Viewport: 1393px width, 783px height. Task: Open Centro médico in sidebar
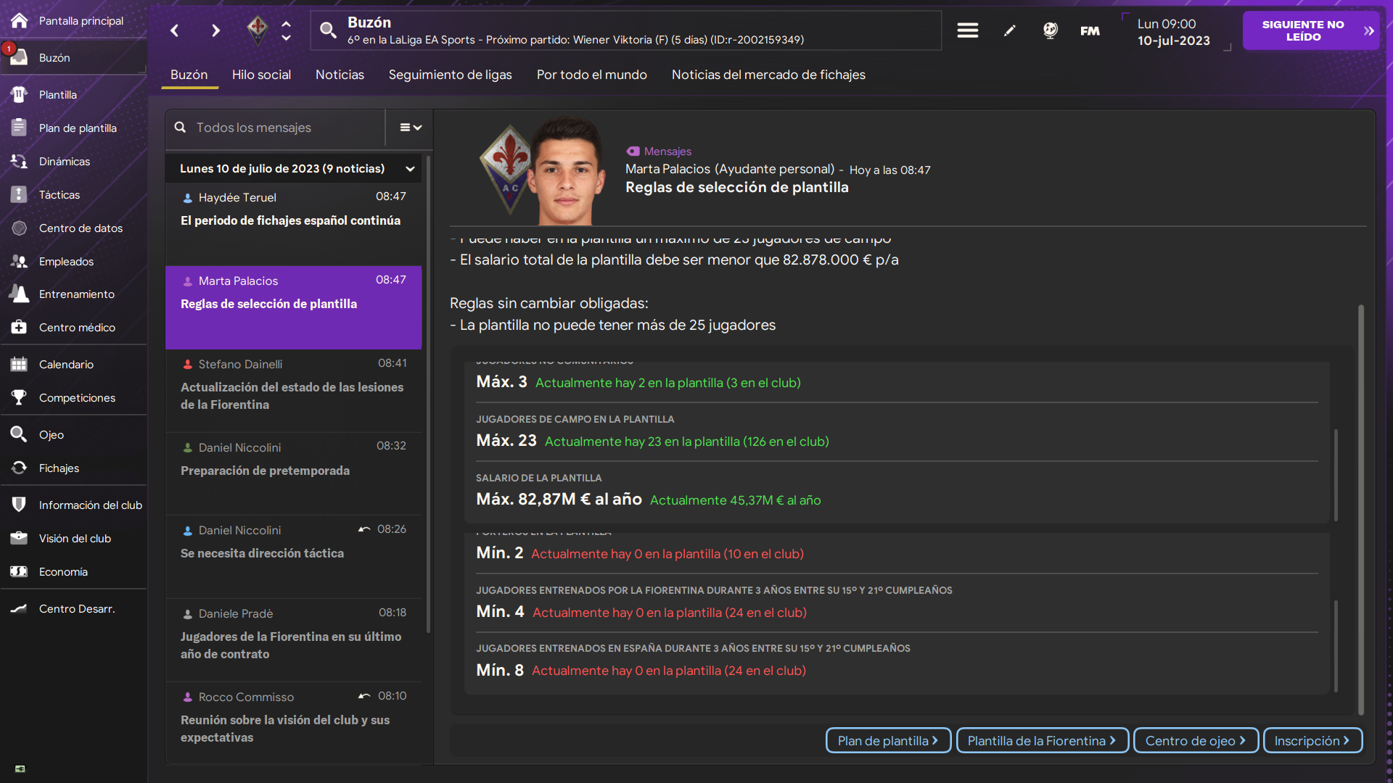pyautogui.click(x=77, y=327)
